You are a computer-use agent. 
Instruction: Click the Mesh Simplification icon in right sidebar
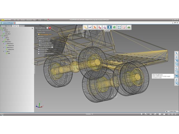click(x=176, y=76)
